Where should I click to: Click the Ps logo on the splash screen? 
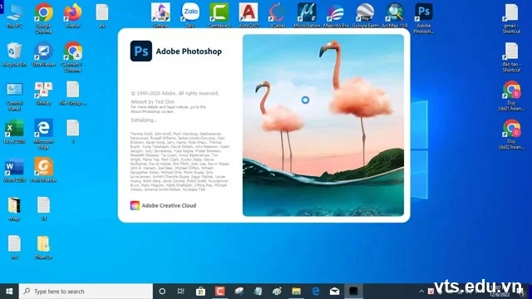140,51
